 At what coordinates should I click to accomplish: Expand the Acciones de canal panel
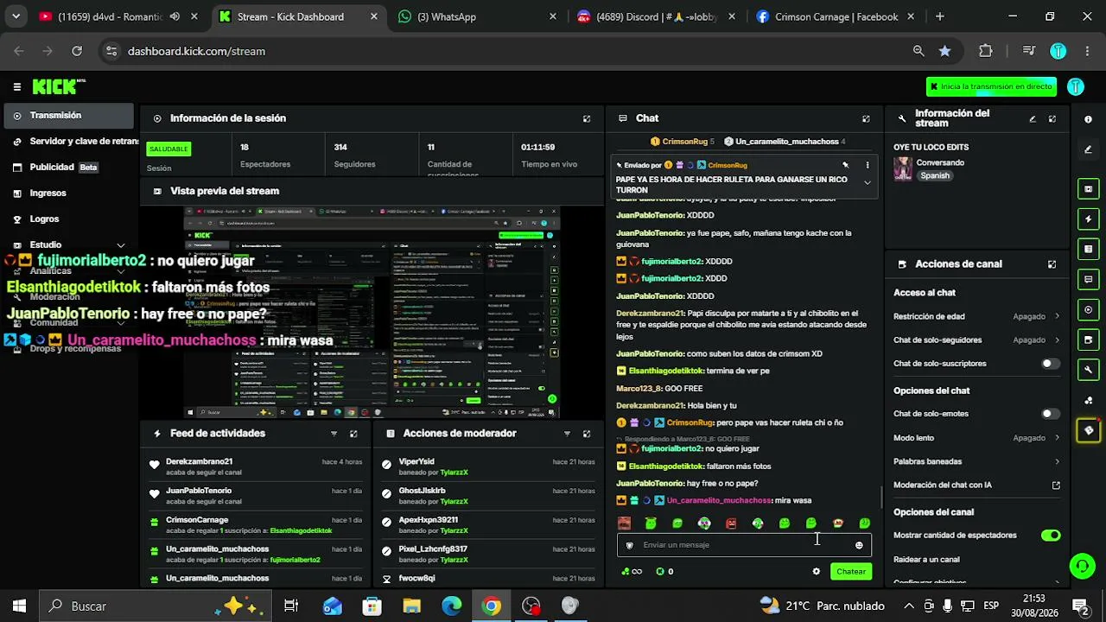tap(1052, 264)
